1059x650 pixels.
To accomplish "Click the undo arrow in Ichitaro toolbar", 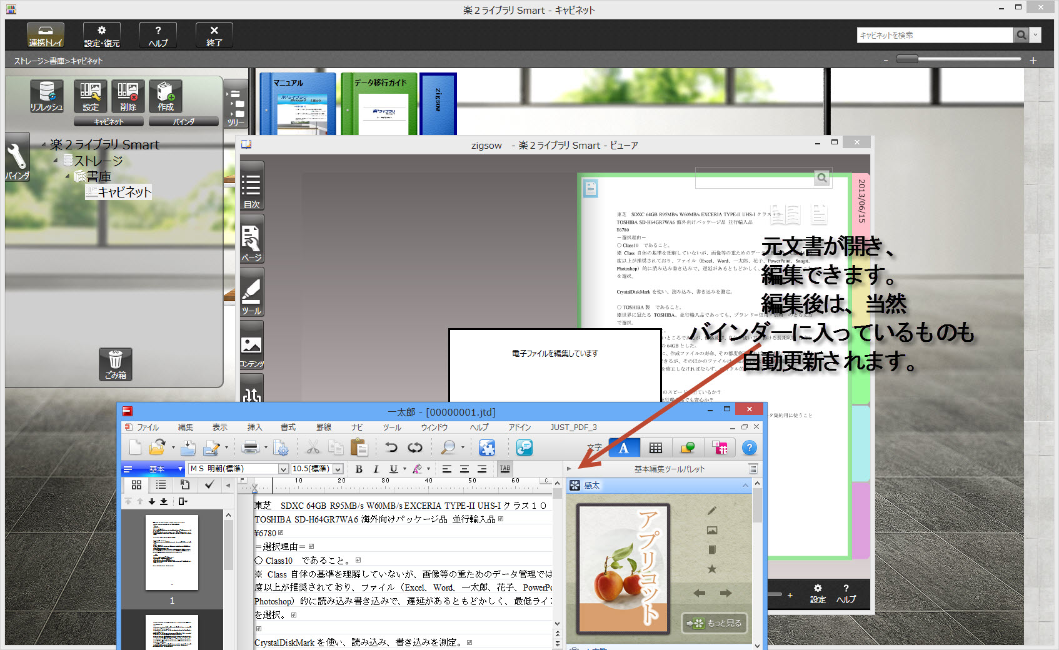I will tap(391, 447).
